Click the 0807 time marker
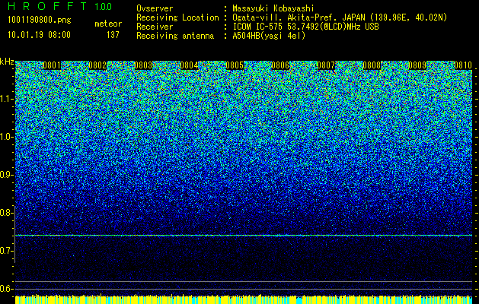The height and width of the screenshot is (304, 479). point(326,65)
